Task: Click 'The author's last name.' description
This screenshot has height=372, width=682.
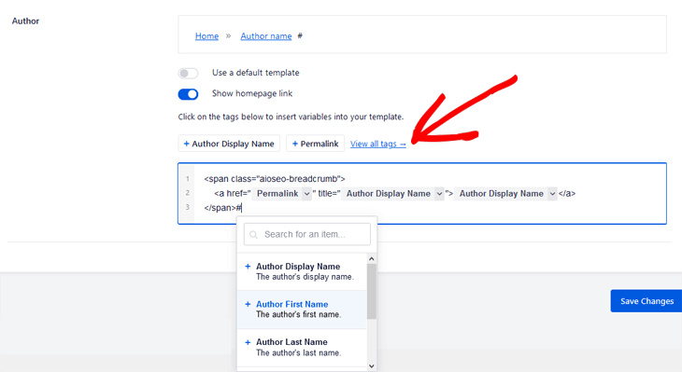Action: (x=298, y=352)
